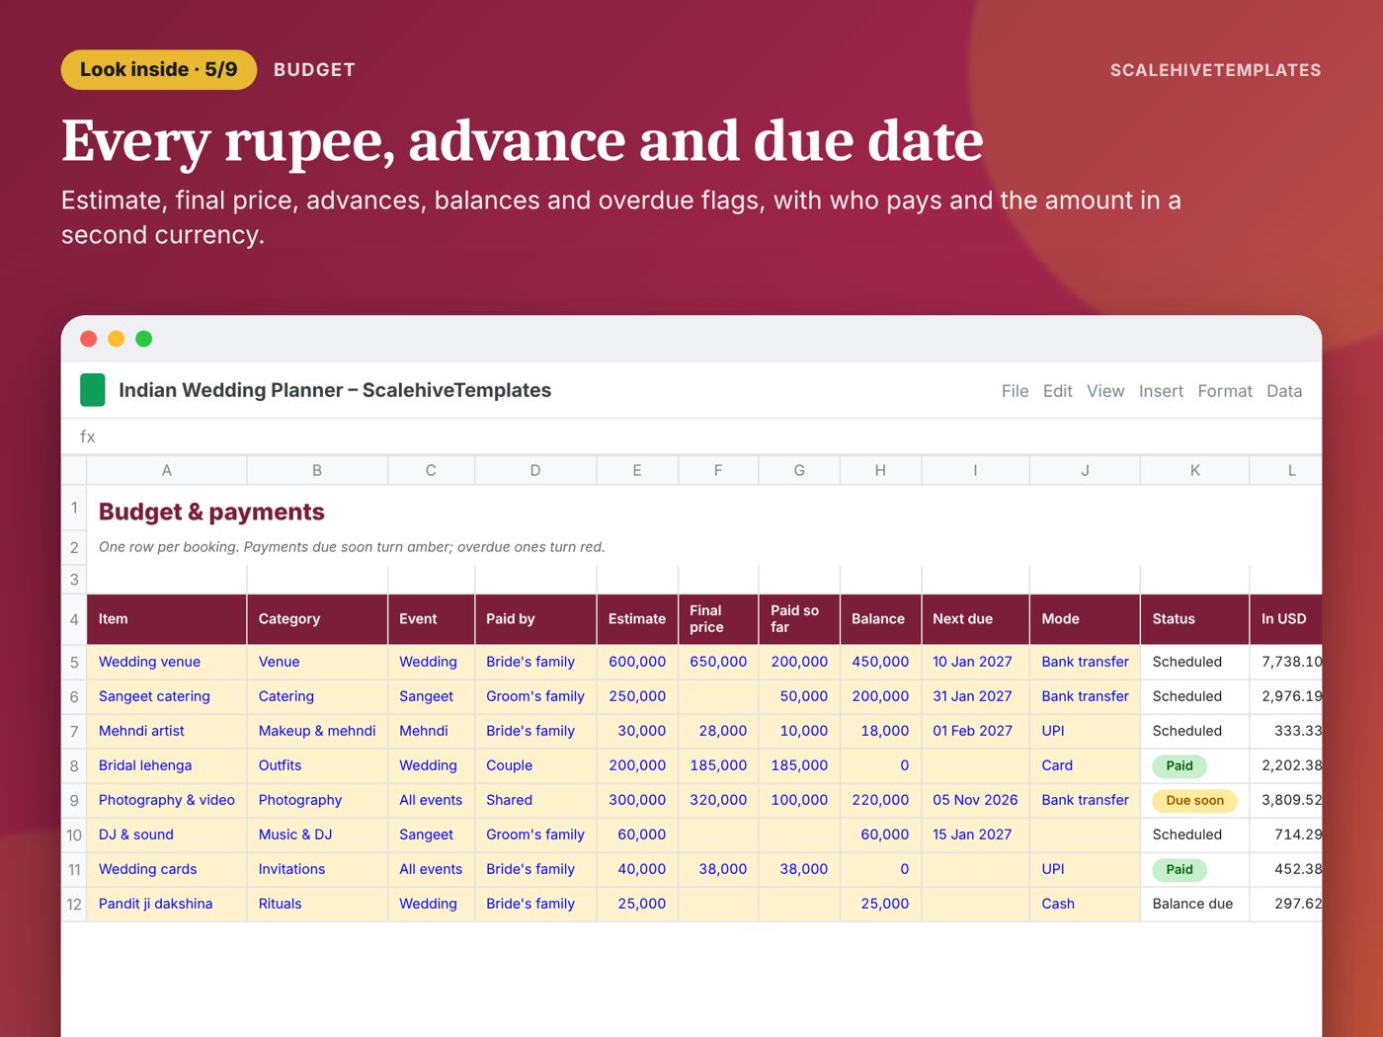Click the '01 Feb 2027' due date cell

975,731
